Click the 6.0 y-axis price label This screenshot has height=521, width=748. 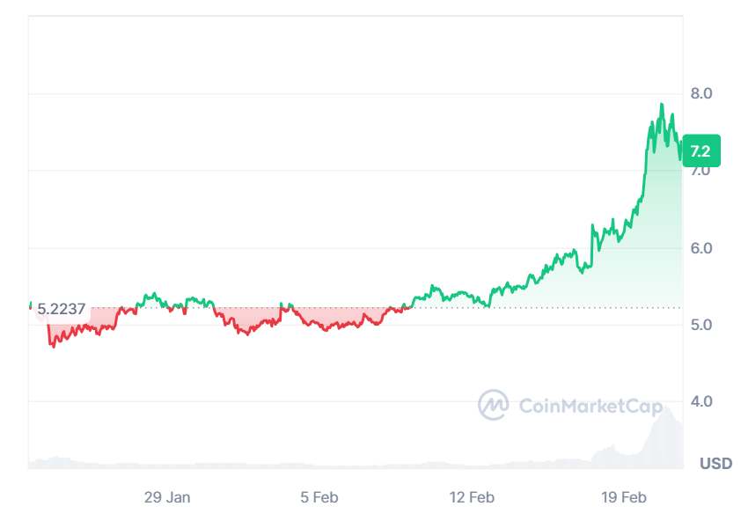tap(701, 248)
